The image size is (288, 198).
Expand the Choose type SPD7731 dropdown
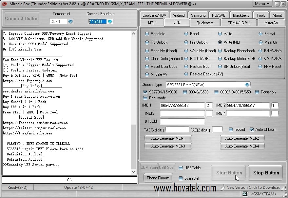(247, 85)
